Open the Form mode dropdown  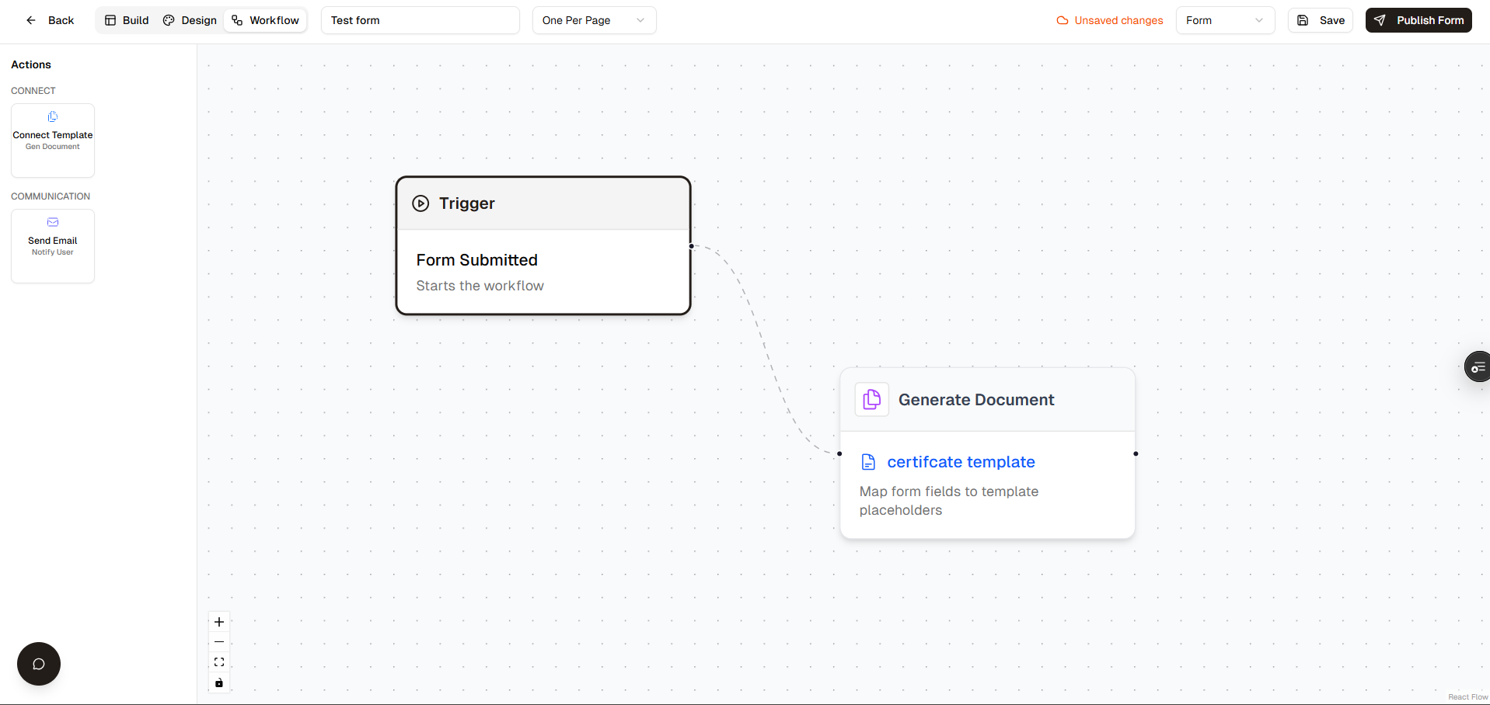[1225, 20]
